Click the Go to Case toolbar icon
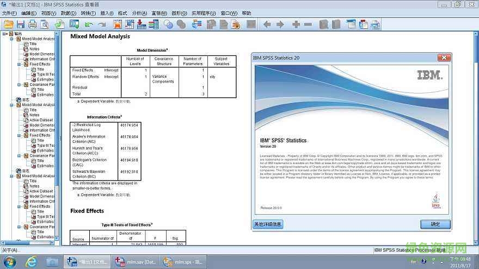 pos(130,24)
